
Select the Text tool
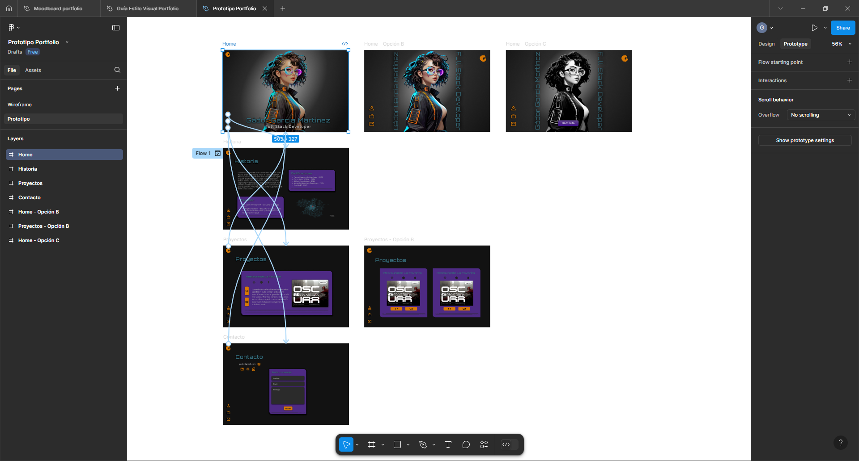point(448,444)
